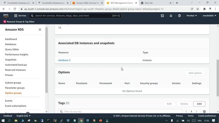The width and height of the screenshot is (219, 123).
Task: Click the Add option button
Action: 195,73
